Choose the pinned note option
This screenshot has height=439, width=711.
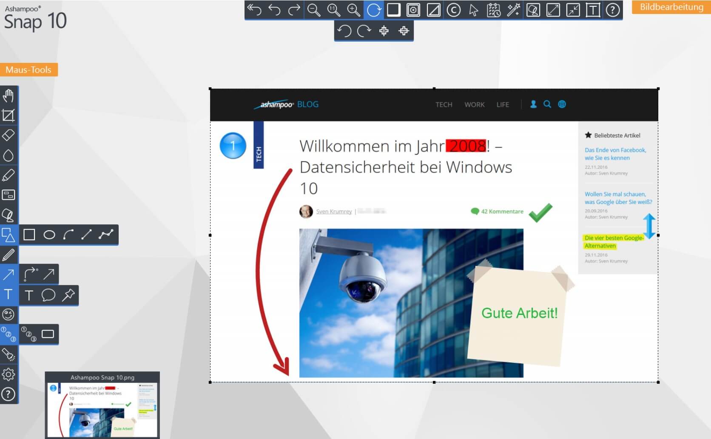pyautogui.click(x=68, y=295)
